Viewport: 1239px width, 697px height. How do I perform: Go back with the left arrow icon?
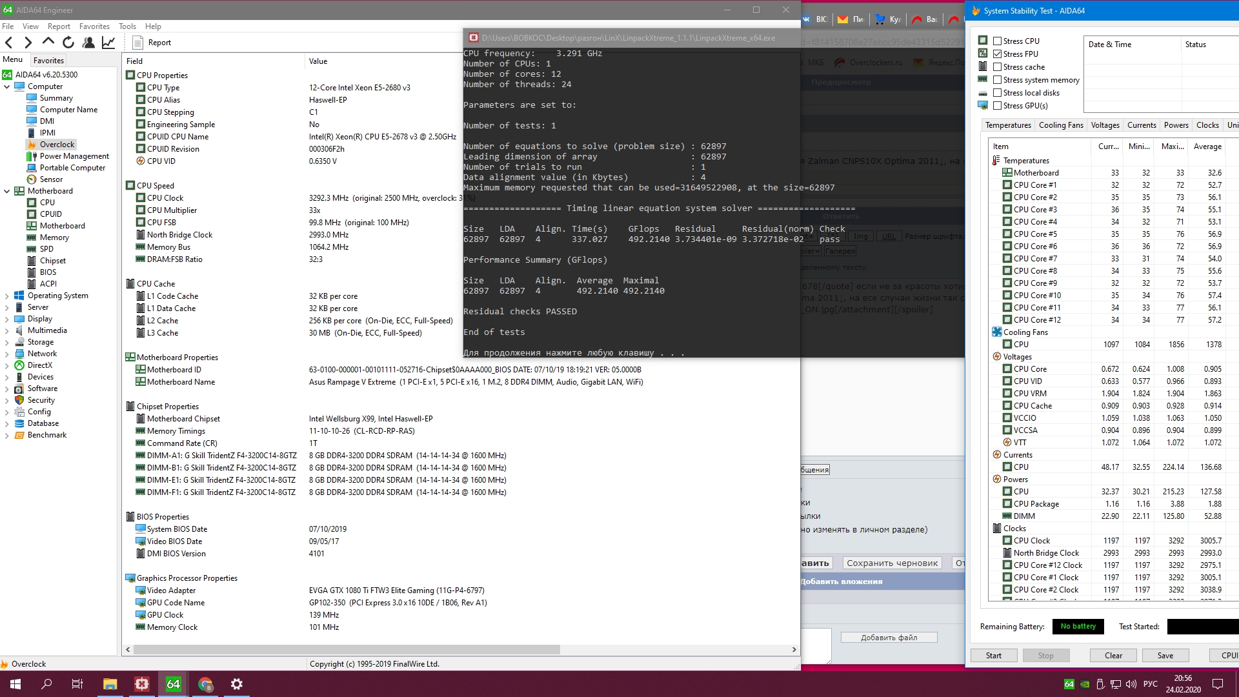(9, 43)
